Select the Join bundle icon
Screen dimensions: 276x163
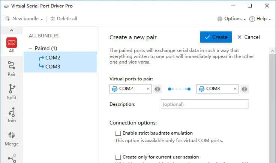tap(12, 115)
